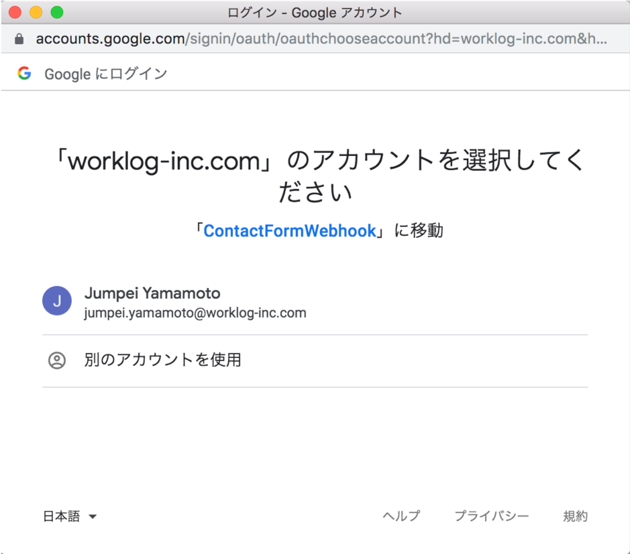
Task: Choose the jumpei.yamamoto@worklog-inc.com email address
Action: coord(195,313)
